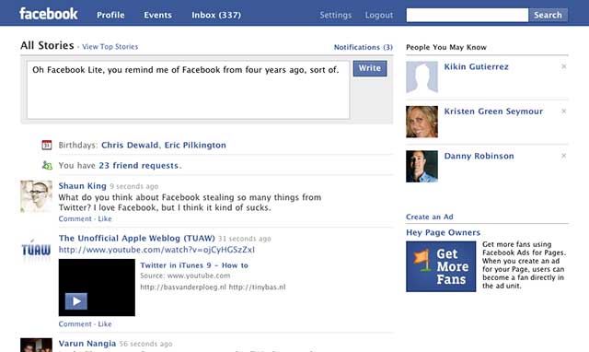Click the Search button
Screen dimensions: 589x352
coord(549,15)
